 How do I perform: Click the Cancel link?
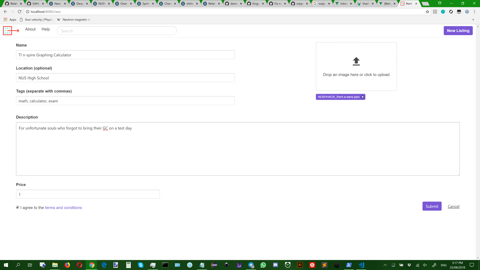coord(453,206)
